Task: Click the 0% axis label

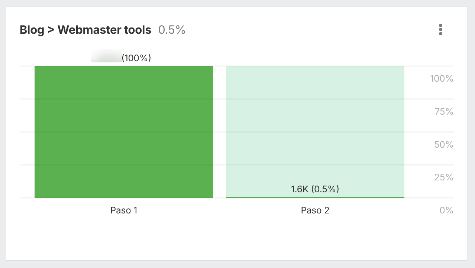Action: [x=446, y=210]
